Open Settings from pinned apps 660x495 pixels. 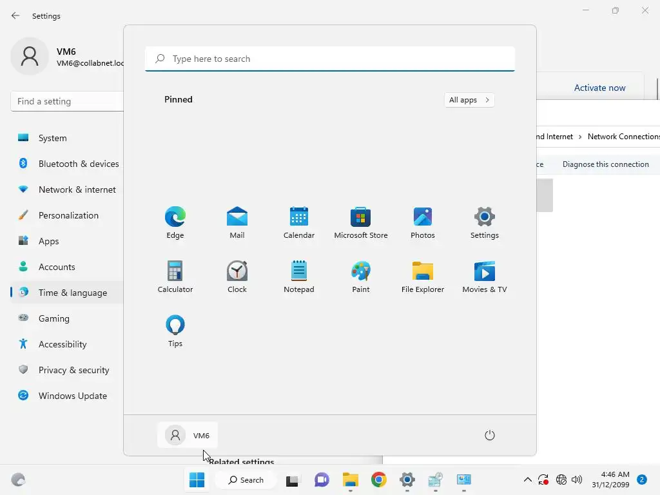tap(485, 222)
